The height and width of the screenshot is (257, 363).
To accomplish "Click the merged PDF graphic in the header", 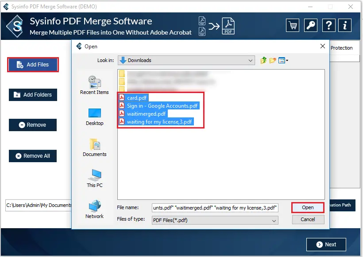I will [228, 26].
